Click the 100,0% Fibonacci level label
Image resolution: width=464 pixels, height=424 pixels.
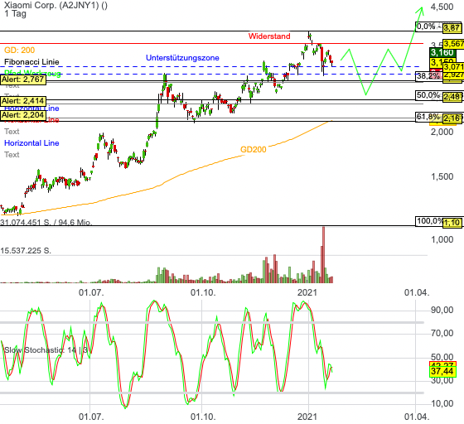pyautogui.click(x=429, y=221)
